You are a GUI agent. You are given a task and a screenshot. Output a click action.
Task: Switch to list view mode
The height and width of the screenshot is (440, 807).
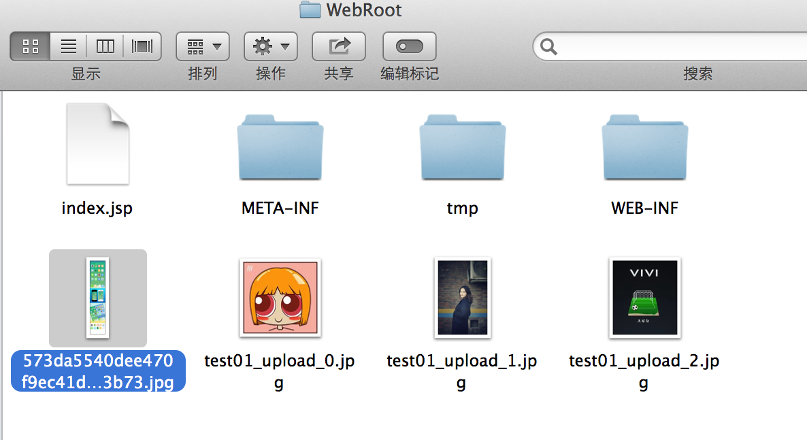pyautogui.click(x=69, y=46)
